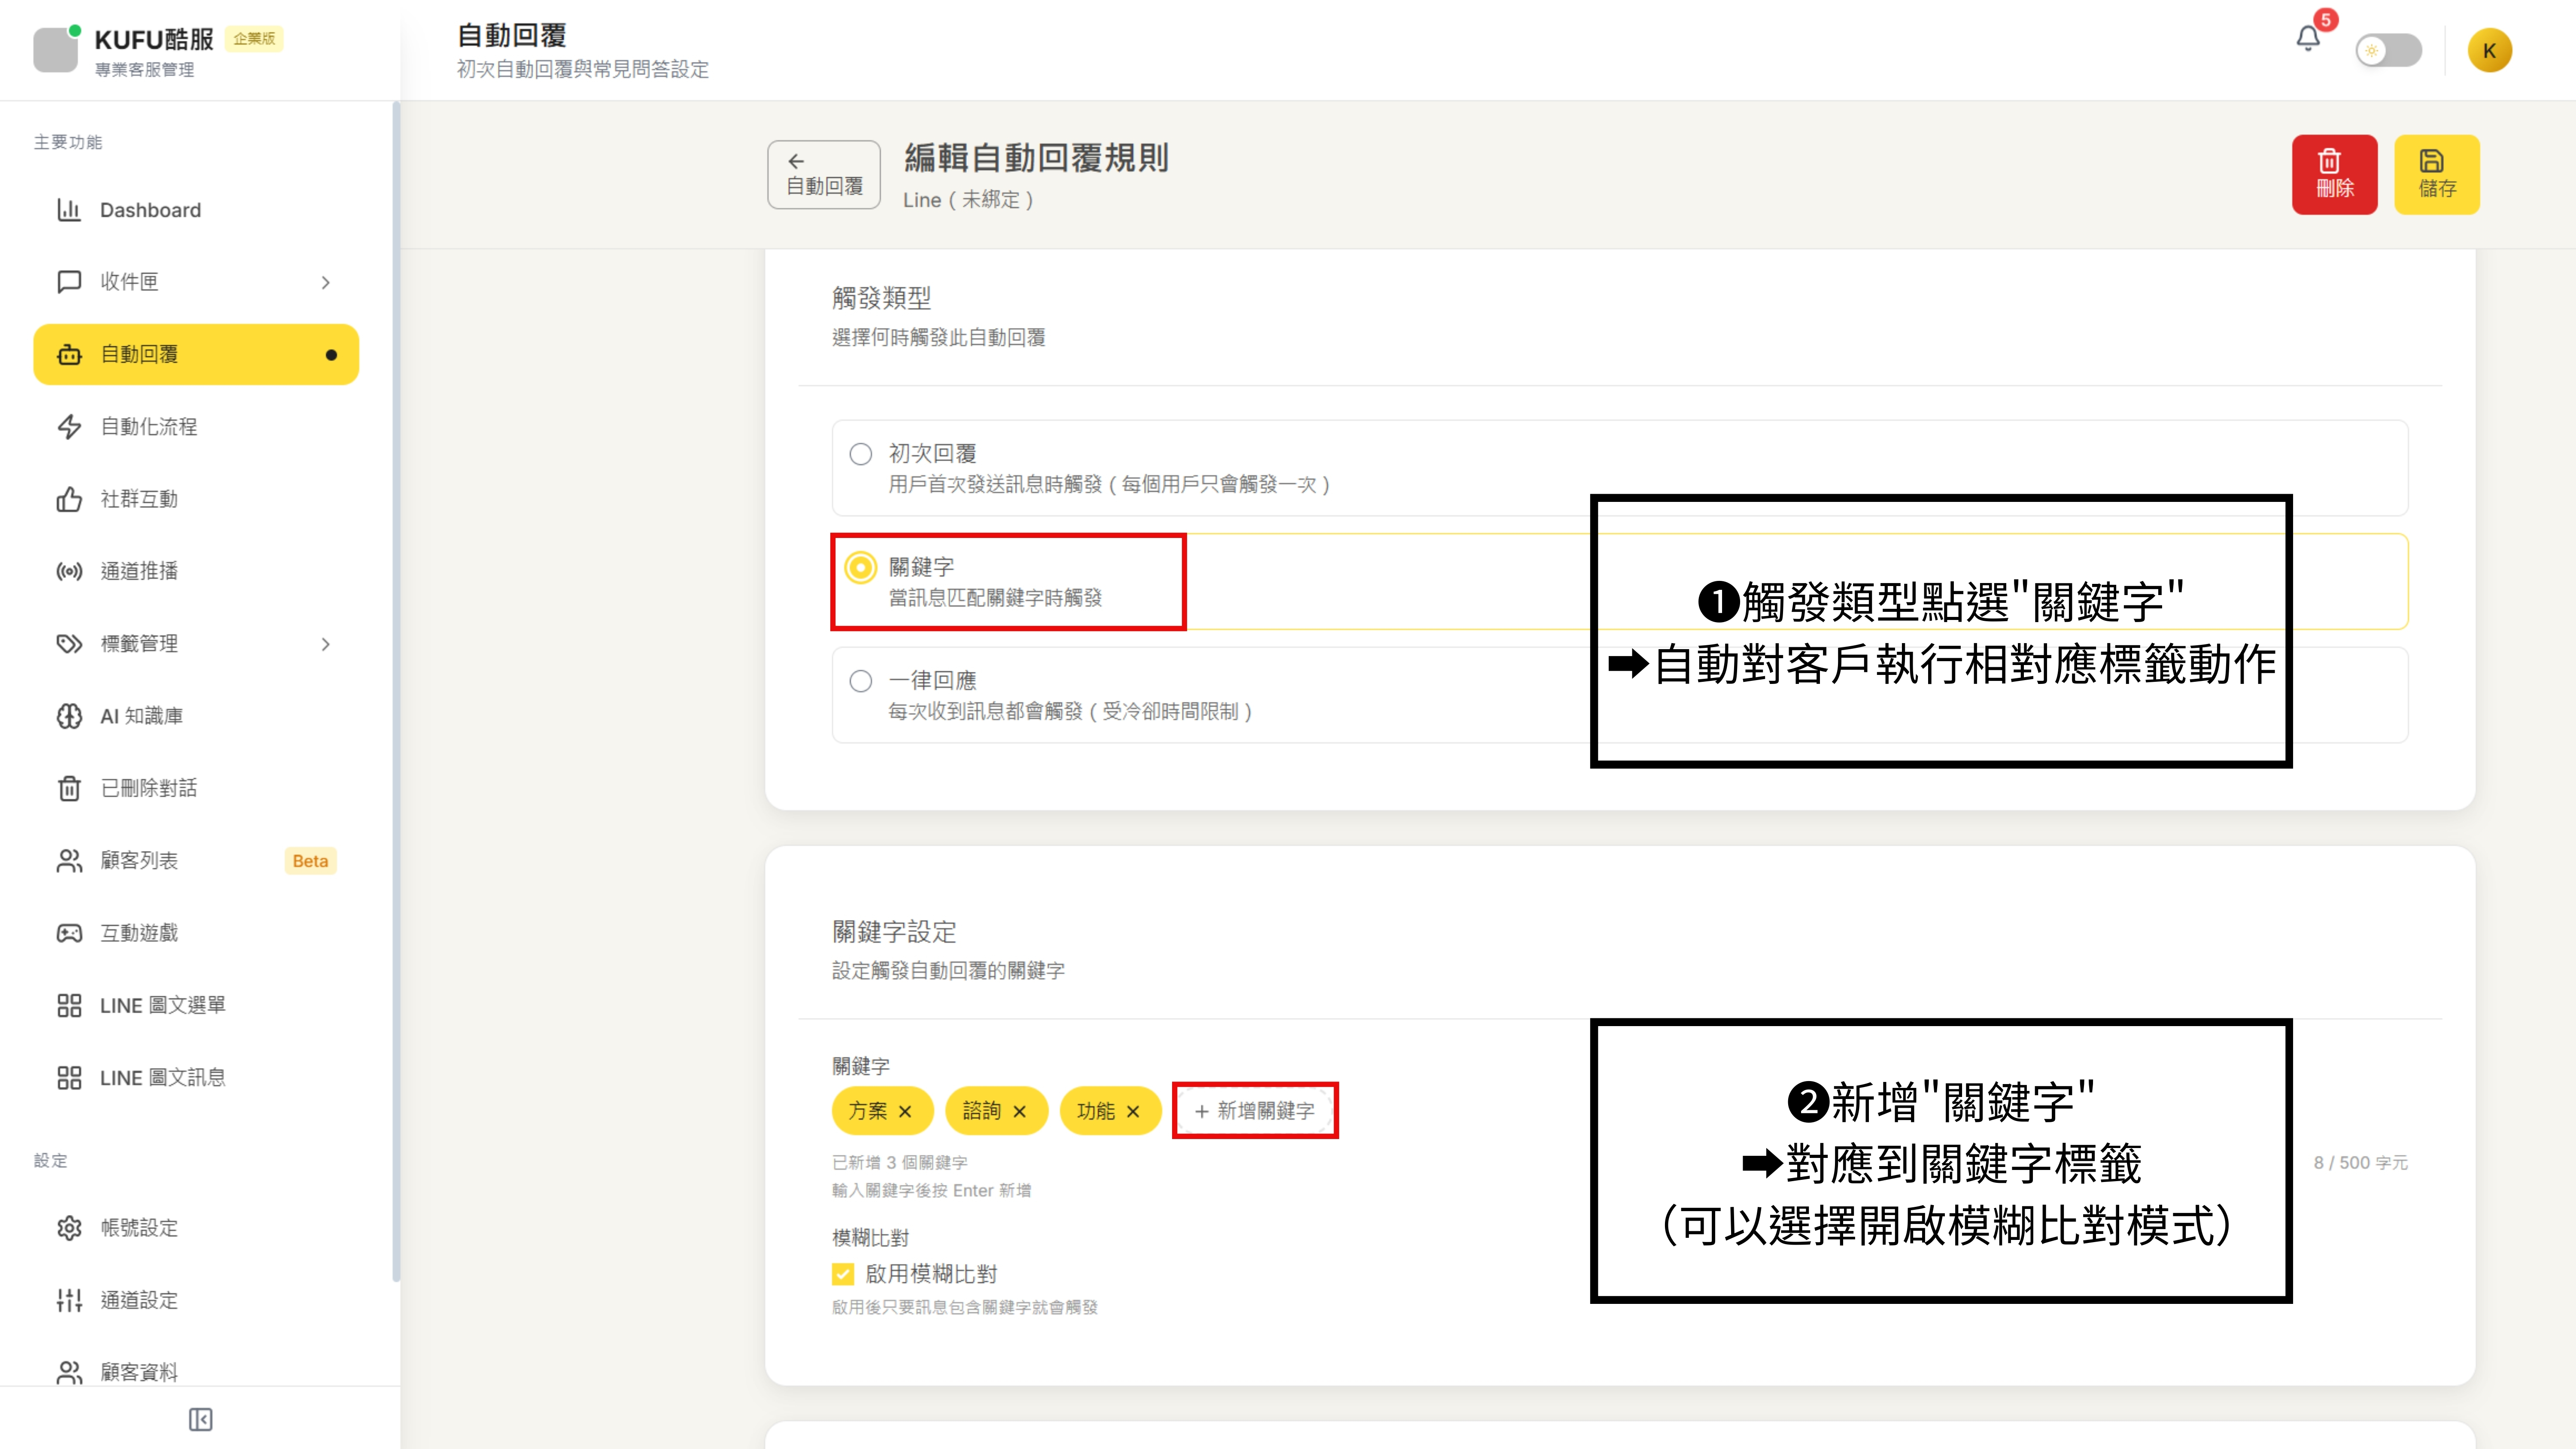Image resolution: width=2576 pixels, height=1449 pixels.
Task: Open Dashboard from the sidebar
Action: [x=150, y=210]
